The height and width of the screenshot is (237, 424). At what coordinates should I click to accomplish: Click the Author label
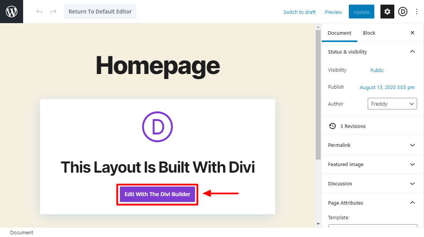tap(336, 104)
